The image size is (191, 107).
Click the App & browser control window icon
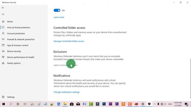3,45
